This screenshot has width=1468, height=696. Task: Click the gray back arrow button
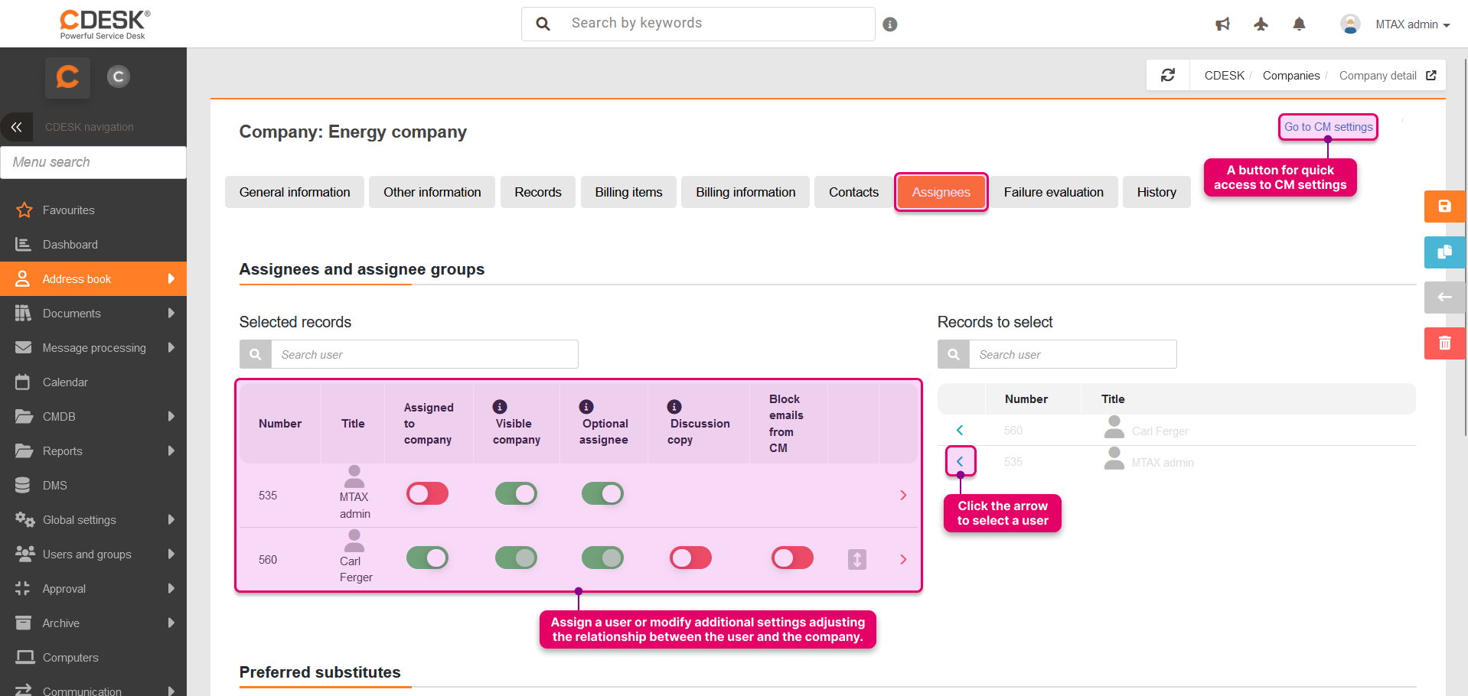click(1444, 298)
